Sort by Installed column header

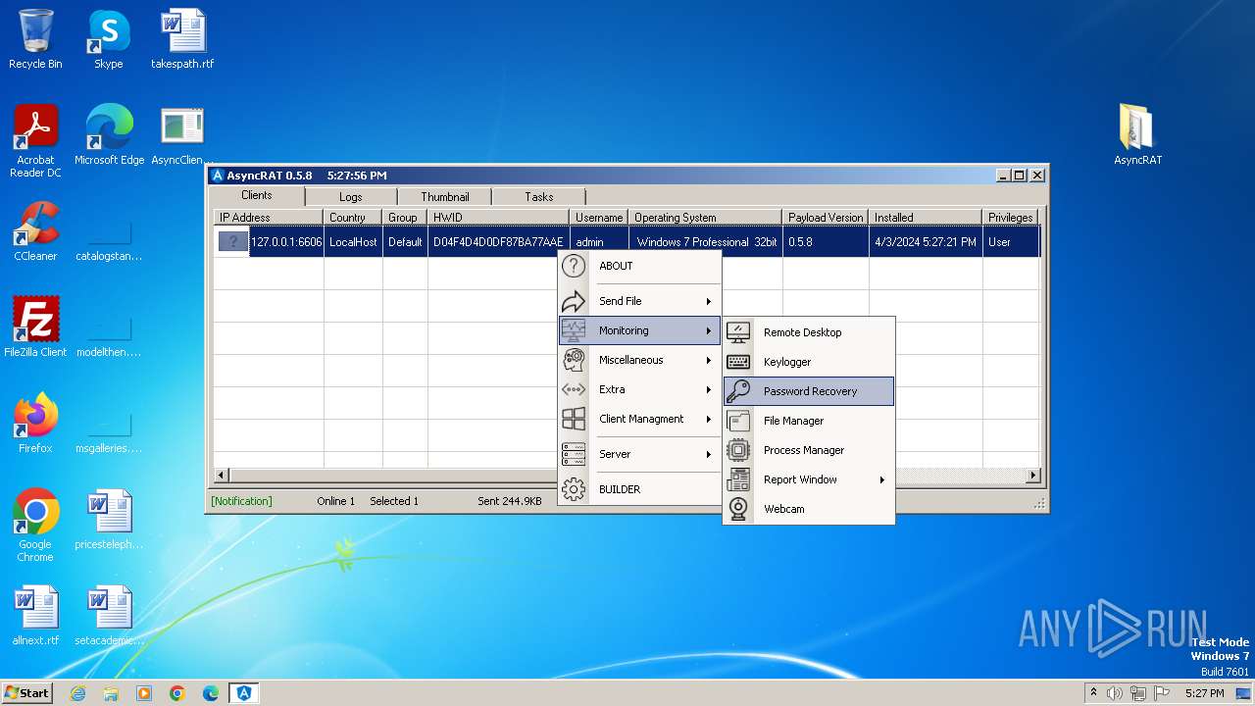click(926, 217)
